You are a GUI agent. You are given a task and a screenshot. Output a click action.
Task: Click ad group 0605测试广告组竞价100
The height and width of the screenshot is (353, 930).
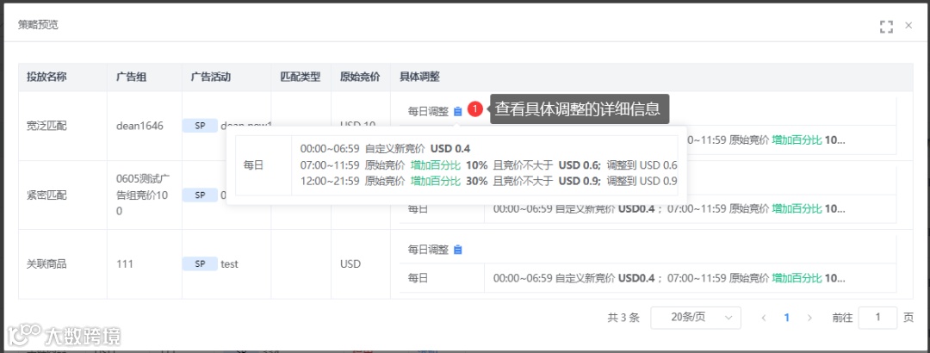pyautogui.click(x=144, y=195)
